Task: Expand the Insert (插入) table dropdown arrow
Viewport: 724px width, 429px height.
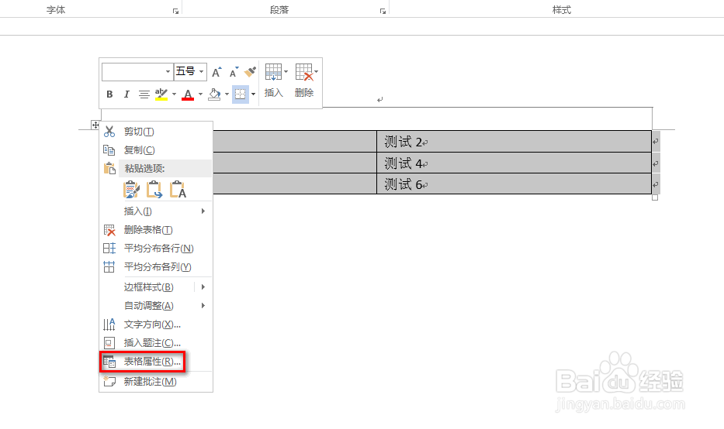Action: tap(286, 72)
